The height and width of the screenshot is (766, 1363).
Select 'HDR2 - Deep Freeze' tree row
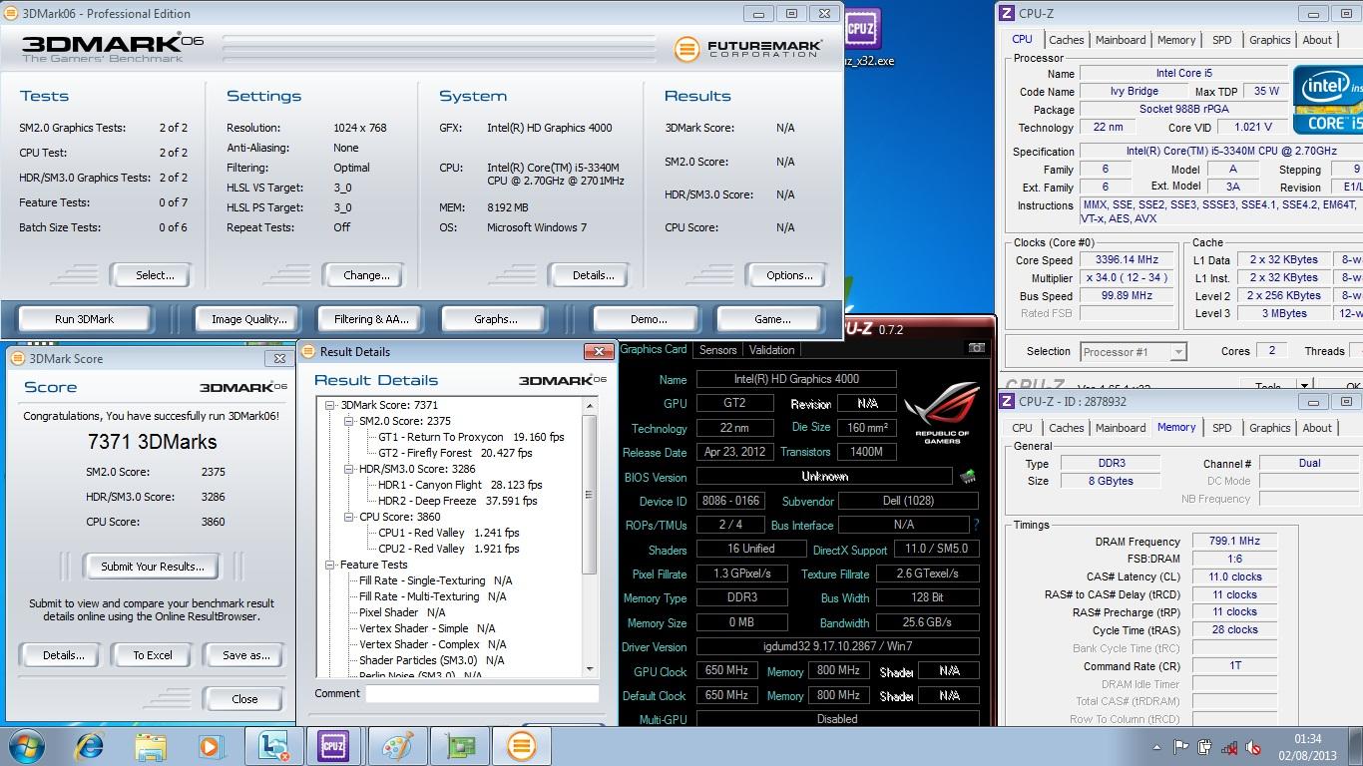(x=457, y=501)
